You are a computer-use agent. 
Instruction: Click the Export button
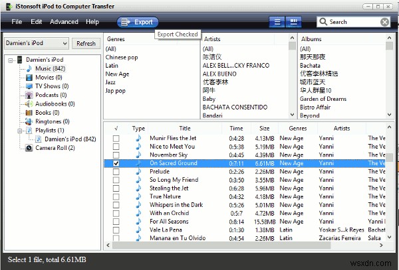click(x=138, y=22)
